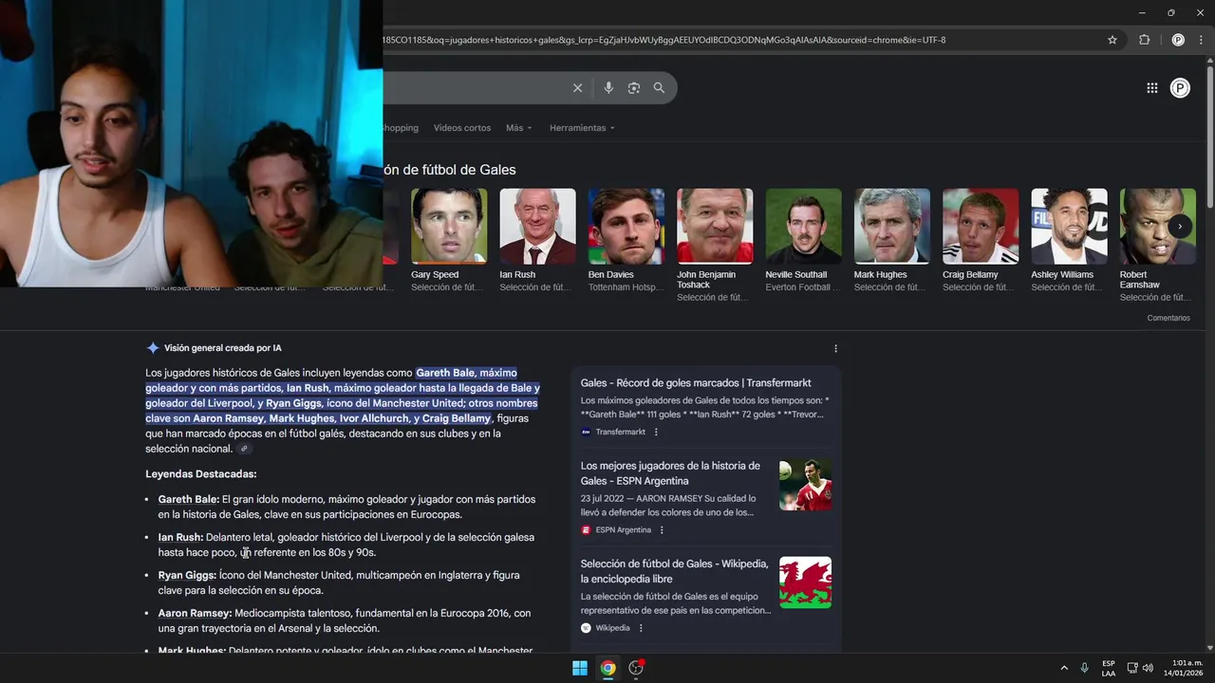Open Google Chrome from the taskbar
This screenshot has width=1215, height=683.
[607, 668]
